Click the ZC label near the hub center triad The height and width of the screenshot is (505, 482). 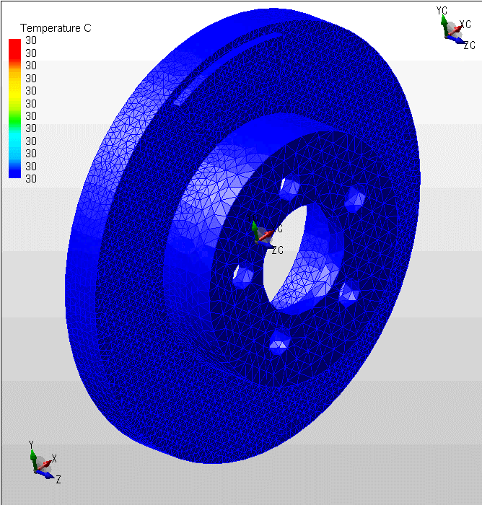pyautogui.click(x=278, y=250)
